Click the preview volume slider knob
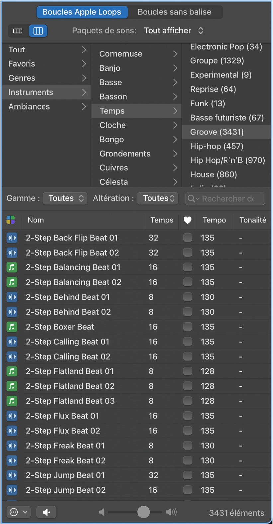This screenshot has height=524, width=273. pos(143,512)
